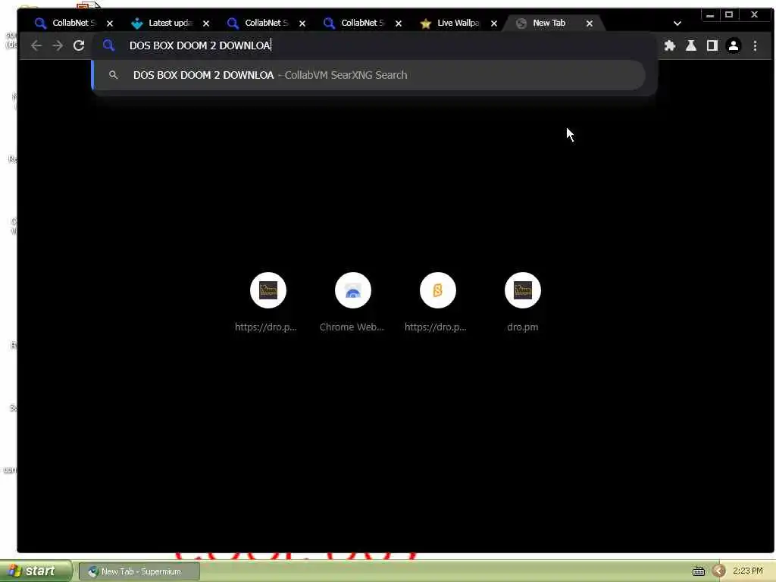Close the Live Wallpaper tab
This screenshot has height=582, width=776.
pos(494,23)
